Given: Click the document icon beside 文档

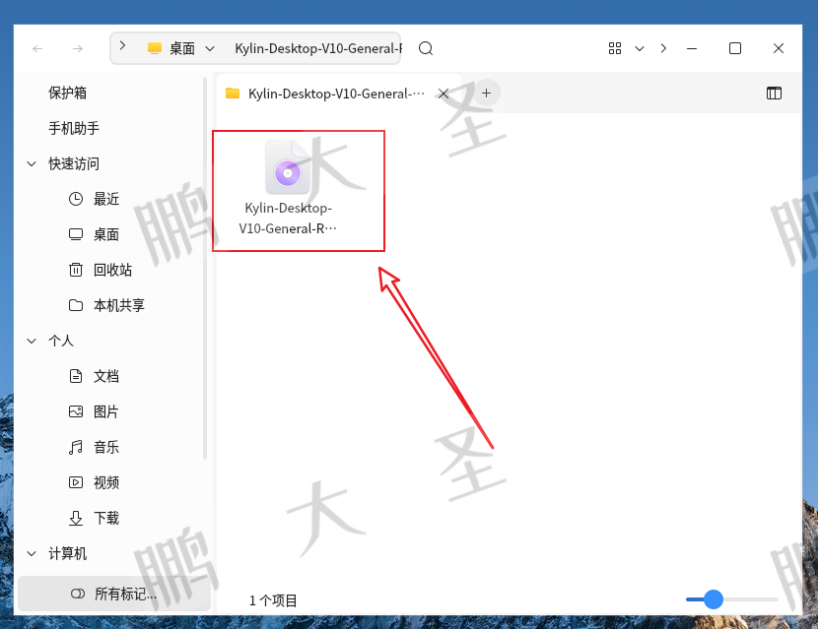Looking at the screenshot, I should pyautogui.click(x=76, y=376).
